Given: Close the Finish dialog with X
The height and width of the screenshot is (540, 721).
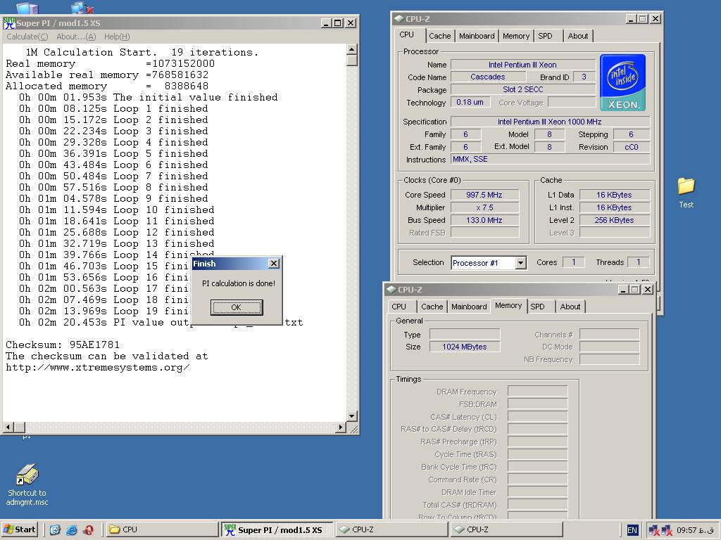Looking at the screenshot, I should pos(274,263).
